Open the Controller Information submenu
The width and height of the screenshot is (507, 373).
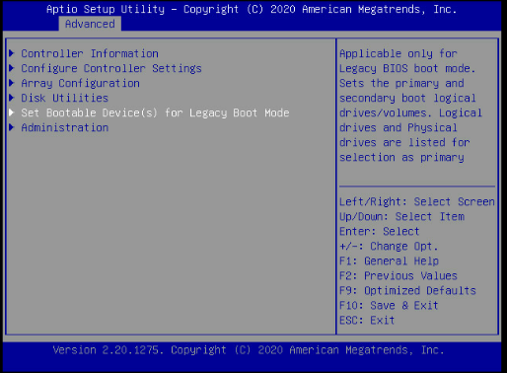coord(90,53)
